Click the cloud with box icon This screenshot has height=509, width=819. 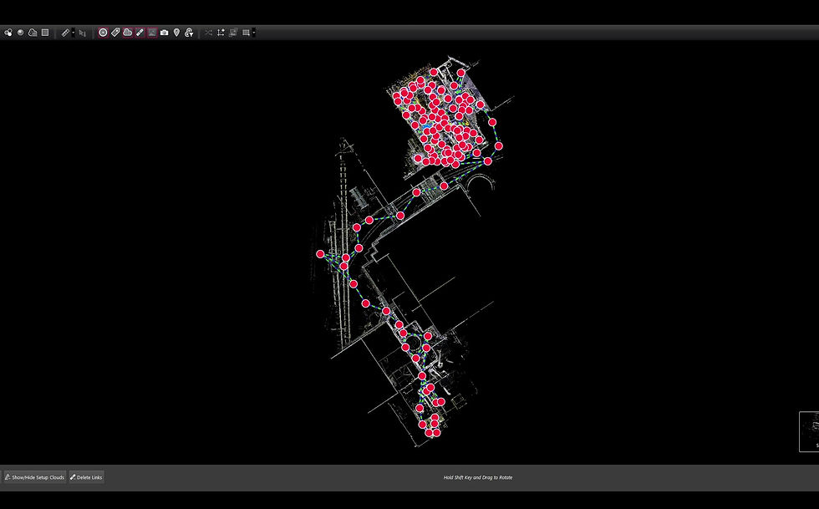coord(33,33)
